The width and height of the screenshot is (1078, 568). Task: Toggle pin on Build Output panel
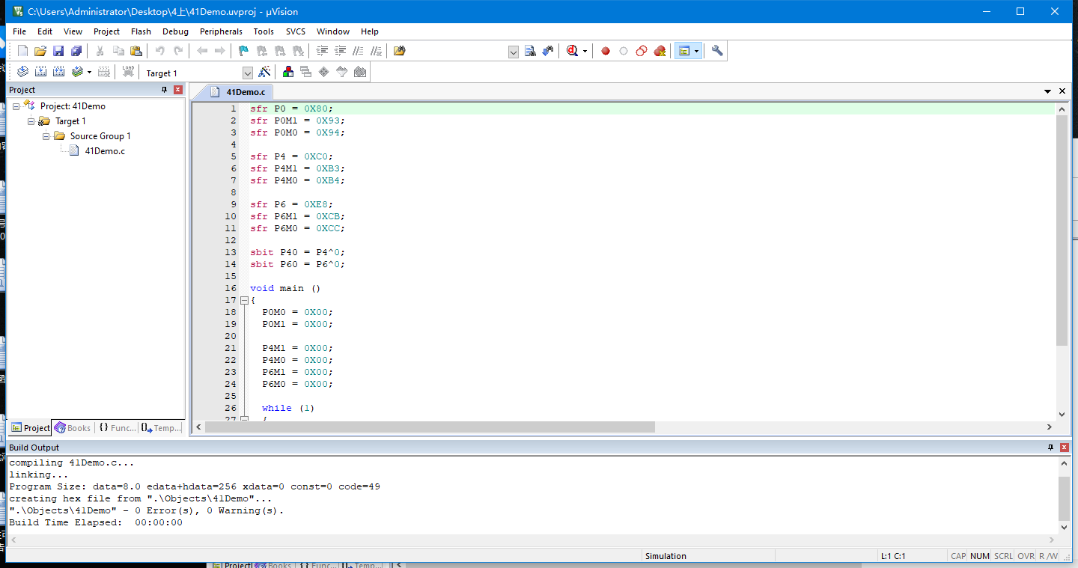coord(1050,448)
